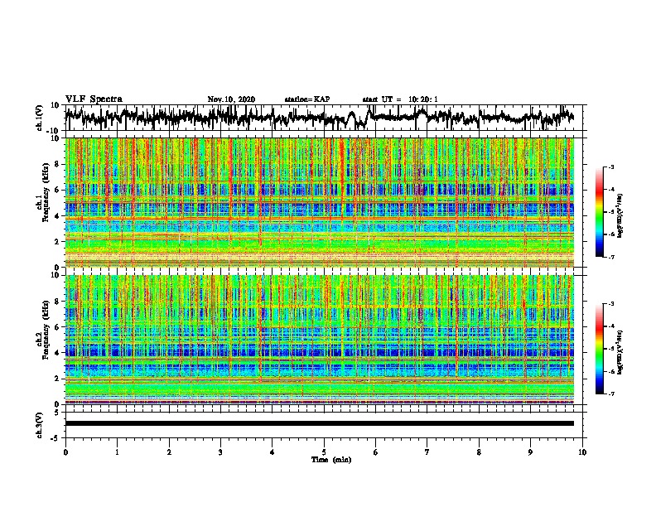Image resolution: width=656 pixels, height=507 pixels.
Task: Click the ch.2 color scale bar
Action: pos(599,349)
